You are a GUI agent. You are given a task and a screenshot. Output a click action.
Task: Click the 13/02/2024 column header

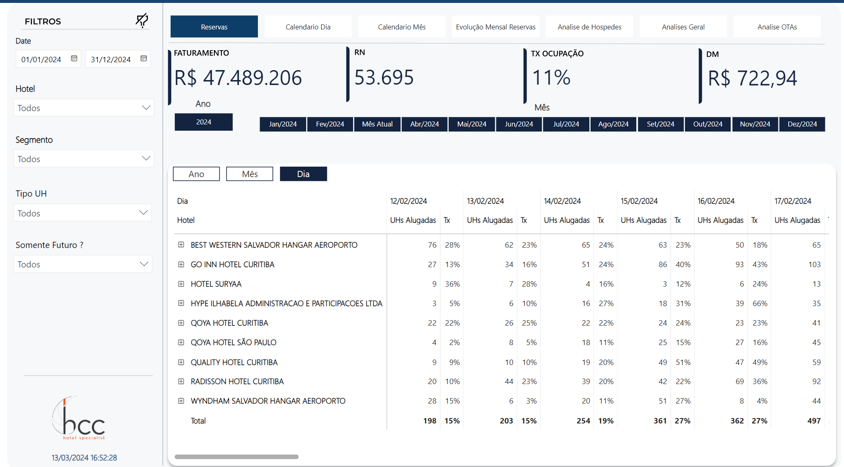(x=485, y=201)
